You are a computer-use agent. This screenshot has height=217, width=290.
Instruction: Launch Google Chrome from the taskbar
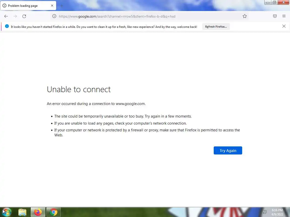[x=53, y=212]
